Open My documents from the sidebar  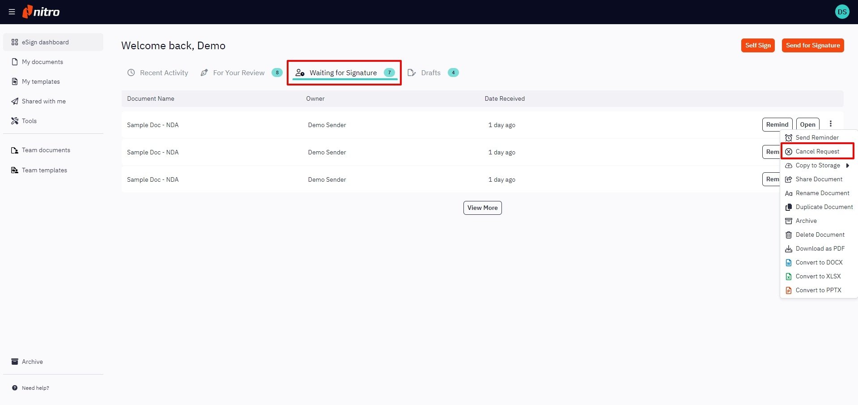42,62
